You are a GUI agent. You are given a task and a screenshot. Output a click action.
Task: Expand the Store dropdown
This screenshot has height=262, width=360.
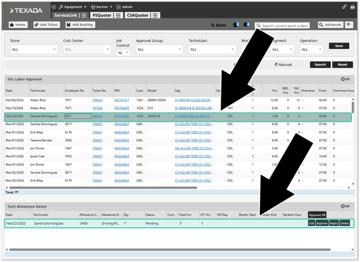[33, 49]
